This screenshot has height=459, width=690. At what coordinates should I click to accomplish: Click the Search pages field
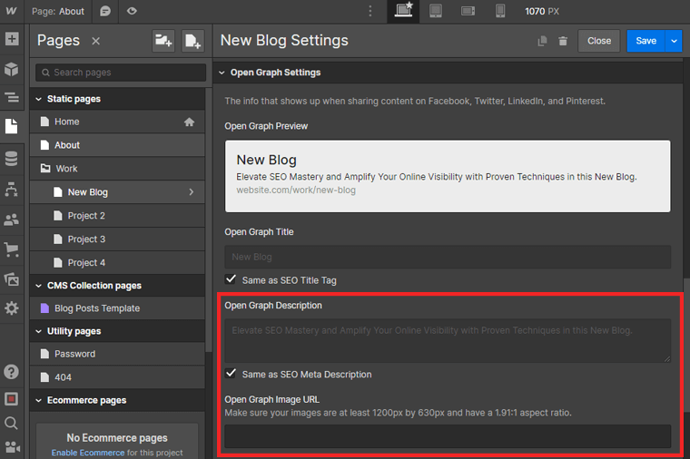click(x=121, y=73)
